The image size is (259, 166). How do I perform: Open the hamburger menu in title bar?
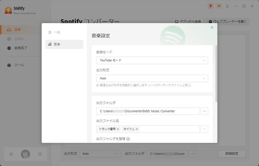(227, 6)
